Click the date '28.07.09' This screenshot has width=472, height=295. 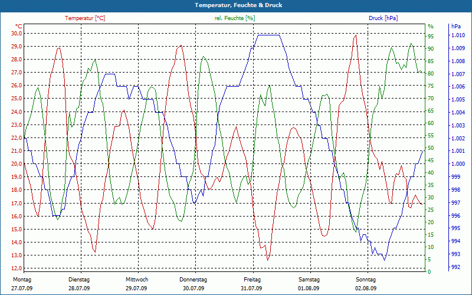[79, 289]
